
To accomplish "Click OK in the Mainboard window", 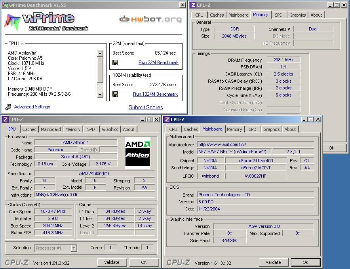I will [306, 262].
